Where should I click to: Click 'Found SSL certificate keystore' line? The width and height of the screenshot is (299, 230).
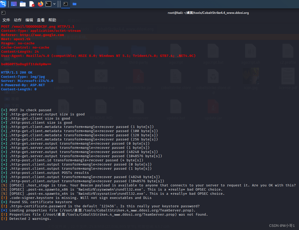pos(37,202)
